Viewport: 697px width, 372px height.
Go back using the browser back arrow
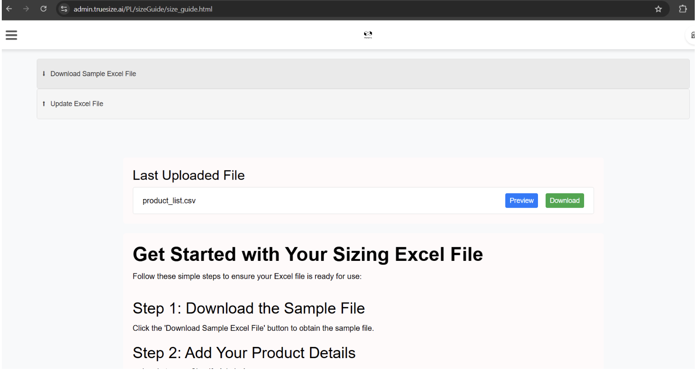pos(9,9)
